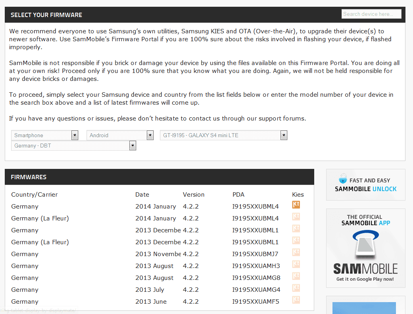Select the I9195XXUAMF5 PDA cell

click(x=255, y=301)
